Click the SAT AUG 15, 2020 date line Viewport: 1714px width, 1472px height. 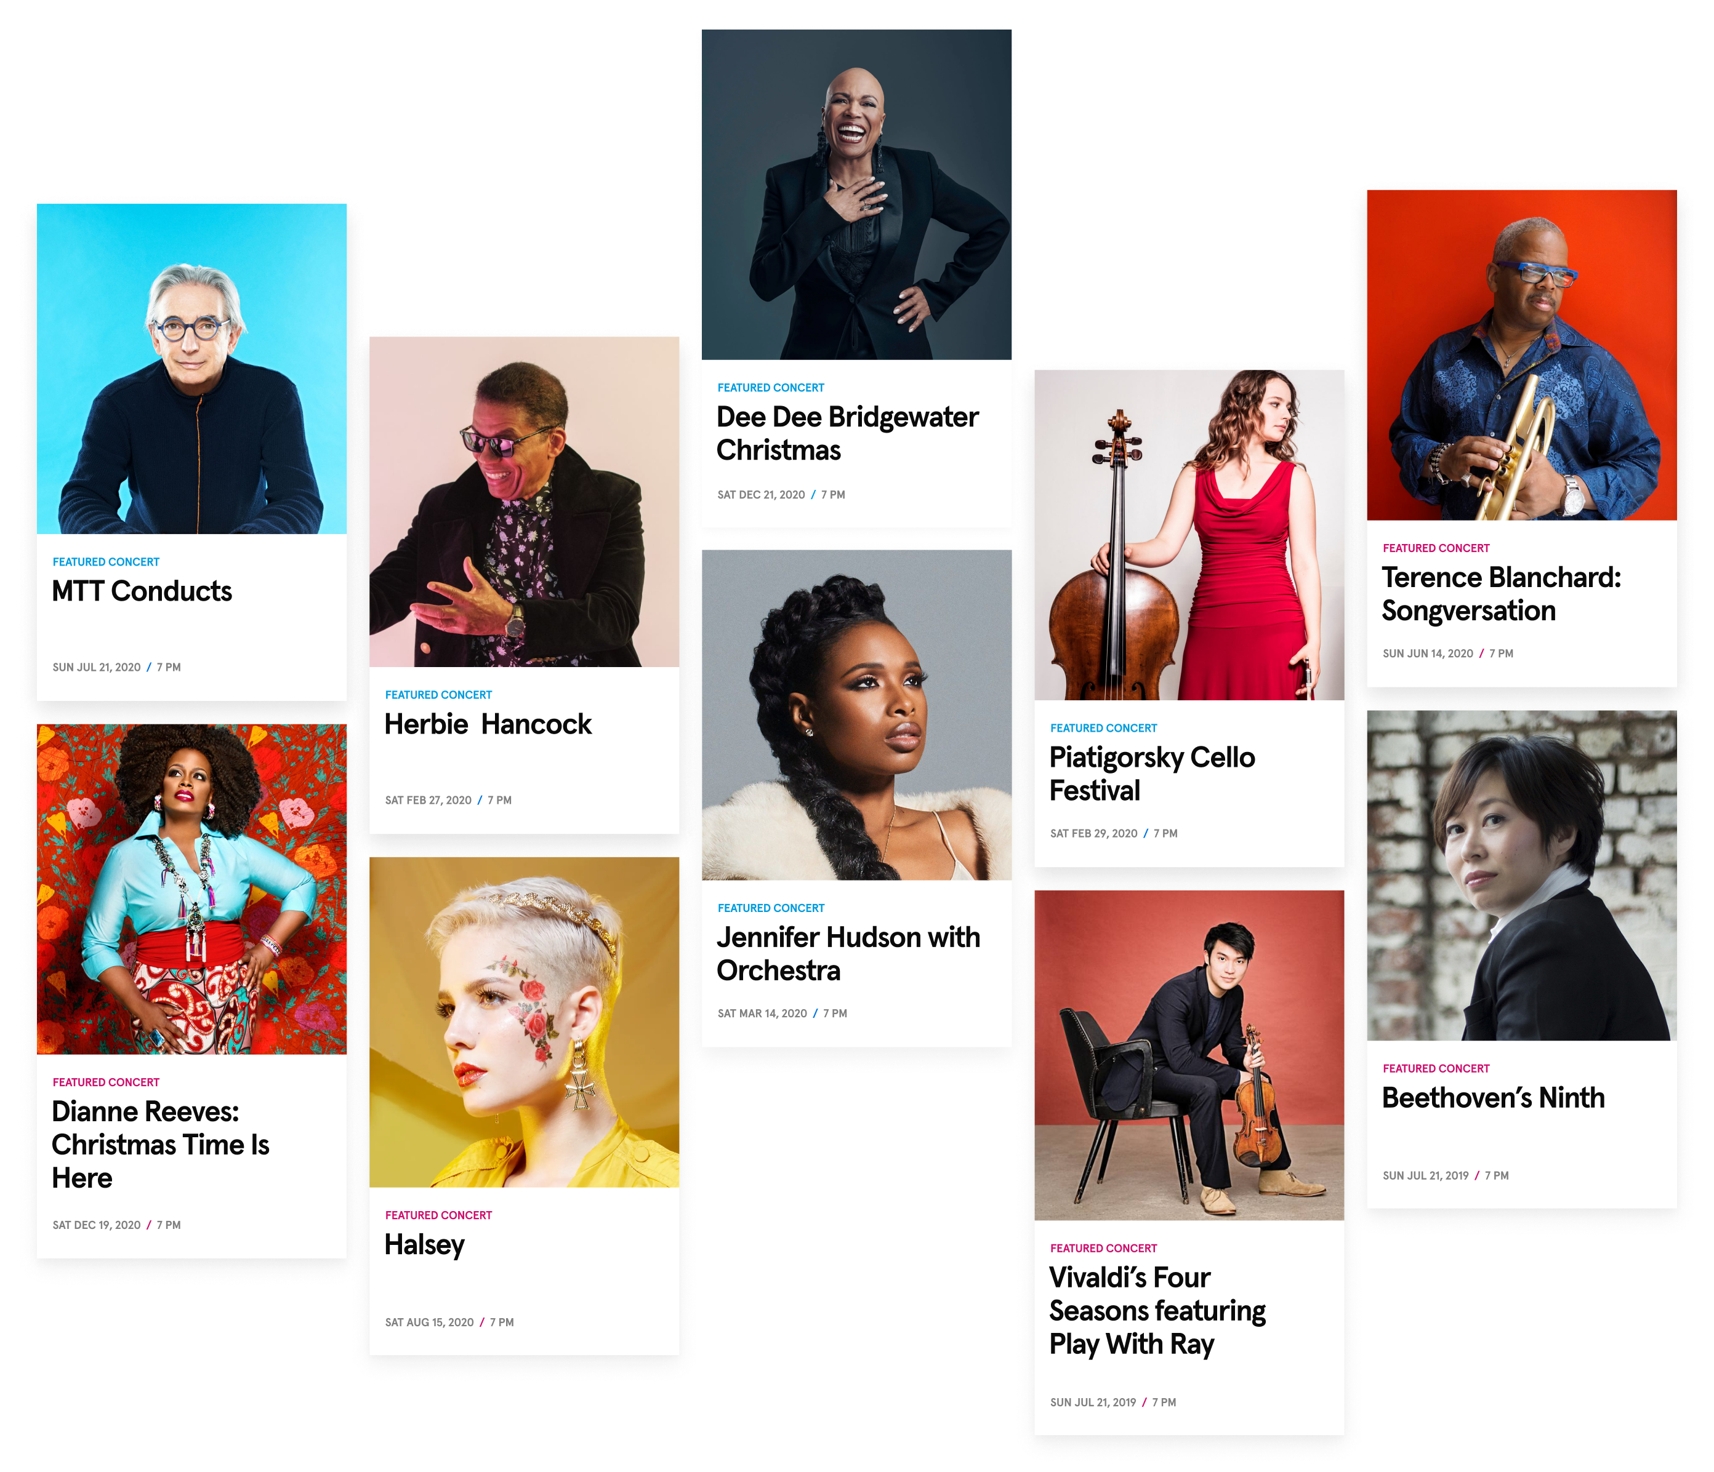click(x=449, y=1322)
